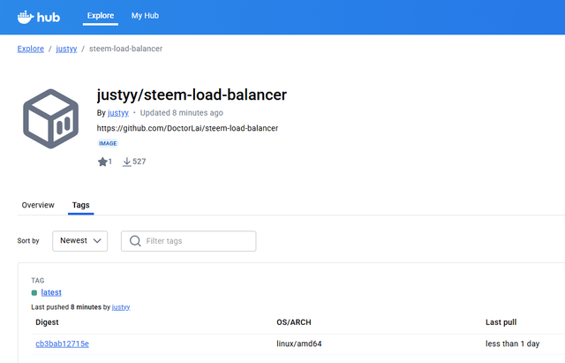Open My Hub in the top navigation
This screenshot has height=363, width=565.
tap(145, 16)
